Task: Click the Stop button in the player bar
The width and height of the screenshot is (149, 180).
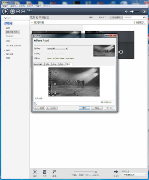Action: tap(12, 11)
